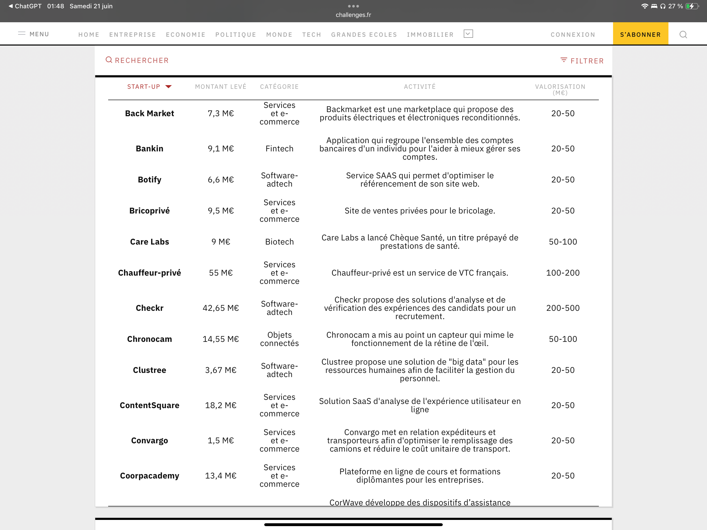Open the POLITIQUE section
This screenshot has height=530, width=707.
coord(236,34)
